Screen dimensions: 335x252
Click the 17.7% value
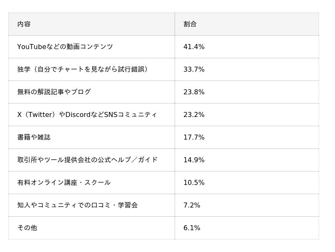[194, 138]
